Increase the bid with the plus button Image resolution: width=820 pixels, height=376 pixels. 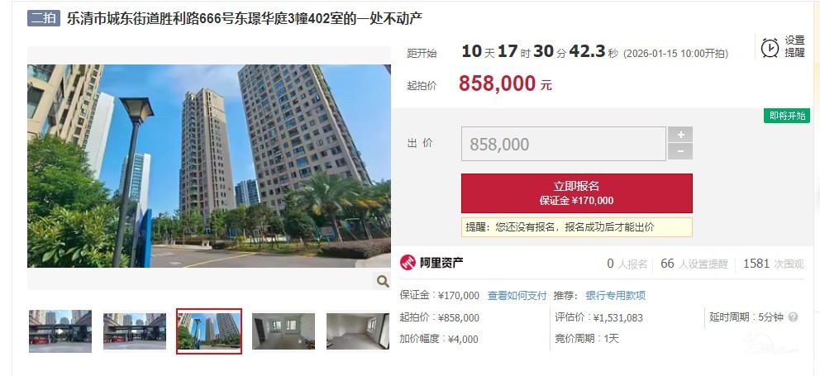(x=680, y=135)
